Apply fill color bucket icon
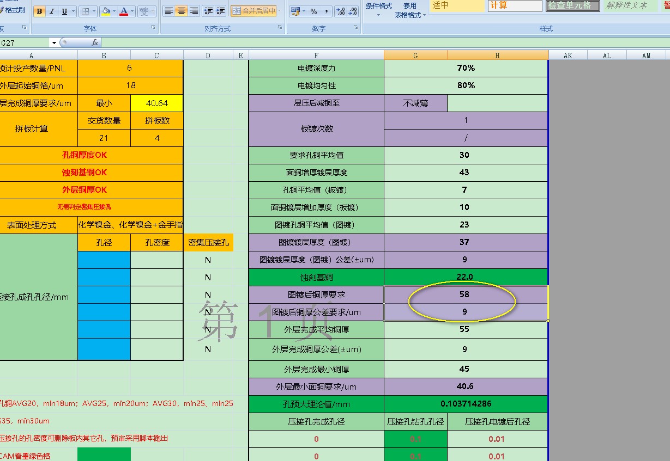This screenshot has width=670, height=461. 106,11
